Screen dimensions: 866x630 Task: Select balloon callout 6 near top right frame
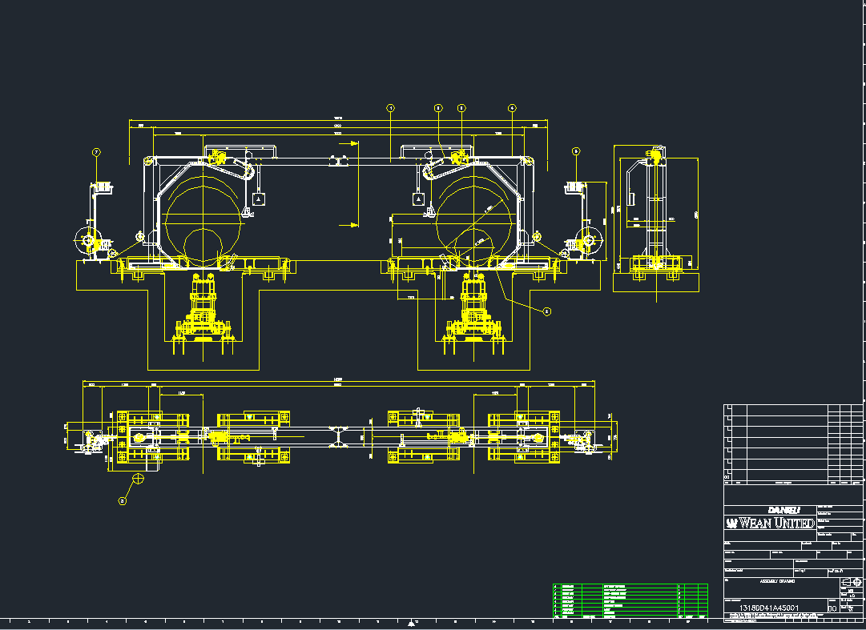pyautogui.click(x=511, y=106)
